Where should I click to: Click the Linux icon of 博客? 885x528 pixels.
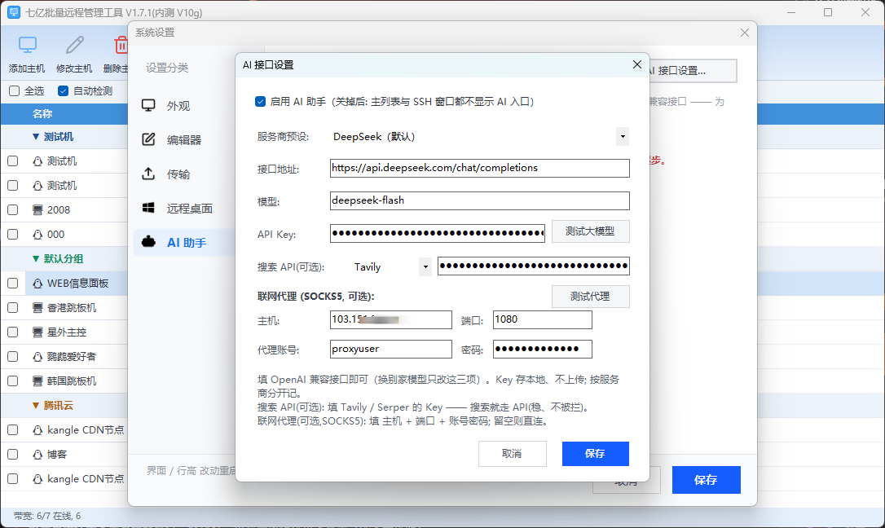pos(37,454)
